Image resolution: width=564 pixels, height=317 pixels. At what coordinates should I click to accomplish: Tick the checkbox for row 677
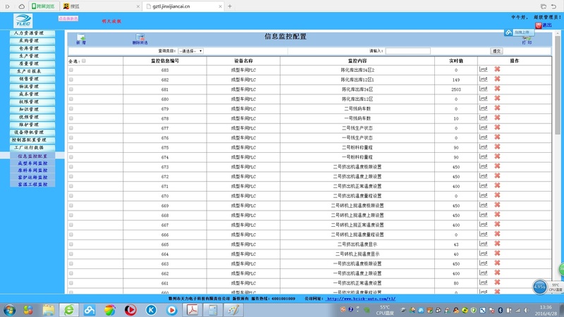(71, 128)
